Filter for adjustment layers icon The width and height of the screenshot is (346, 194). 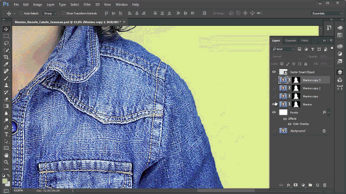pyautogui.click(x=306, y=49)
